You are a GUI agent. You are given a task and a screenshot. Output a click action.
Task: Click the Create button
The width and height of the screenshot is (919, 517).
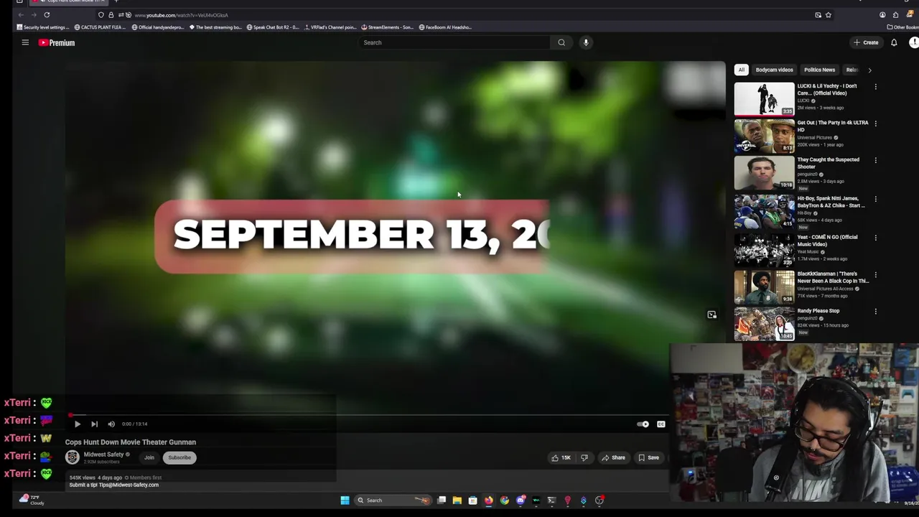point(866,42)
